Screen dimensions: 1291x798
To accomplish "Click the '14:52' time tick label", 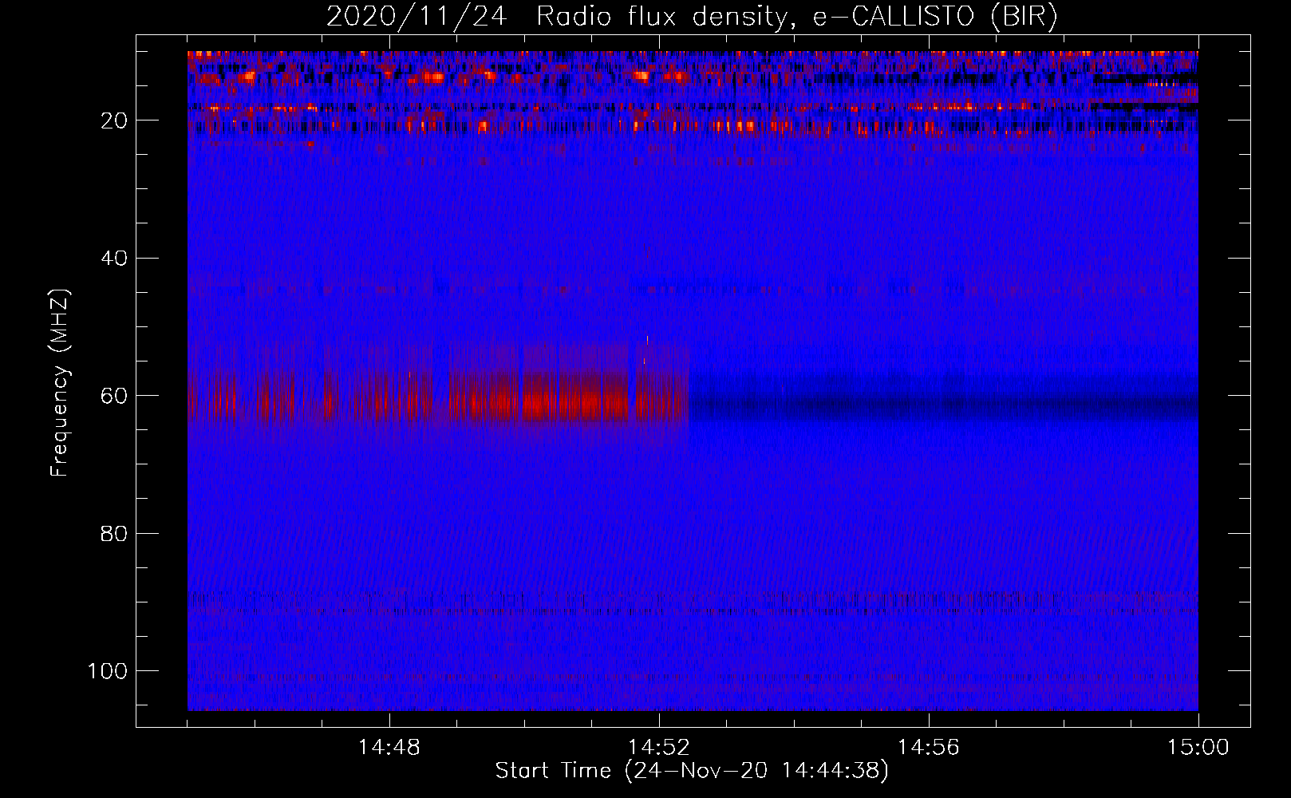I will coord(659,748).
